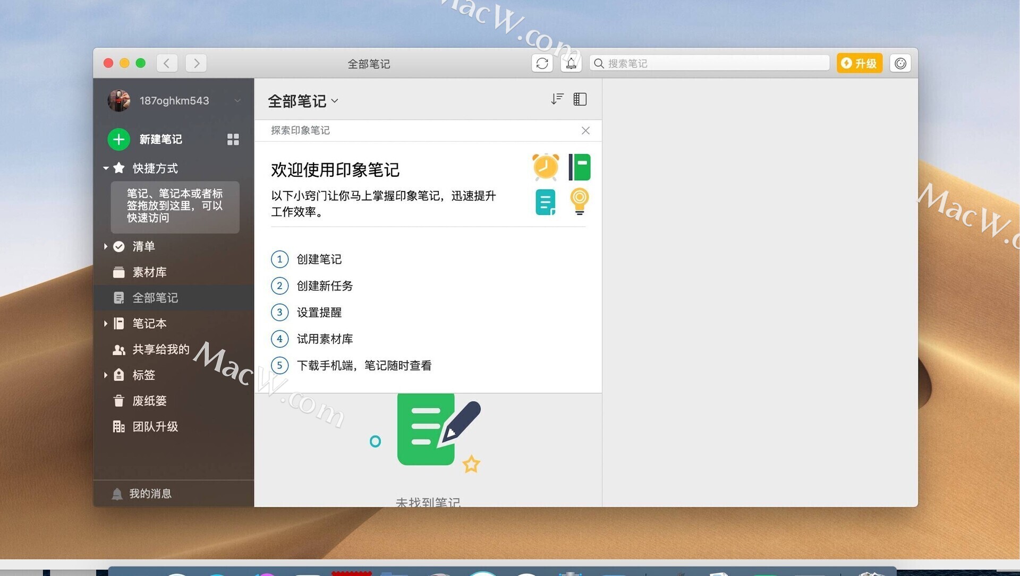This screenshot has width=1020, height=576.
Task: Click the 废纸篓 trash icon
Action: coord(119,401)
